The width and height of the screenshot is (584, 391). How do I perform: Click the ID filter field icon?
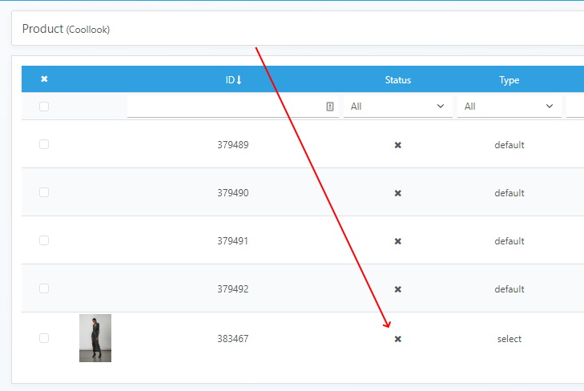click(329, 107)
